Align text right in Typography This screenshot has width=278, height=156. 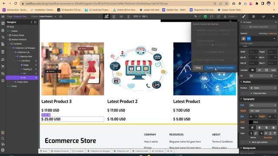coord(266,128)
